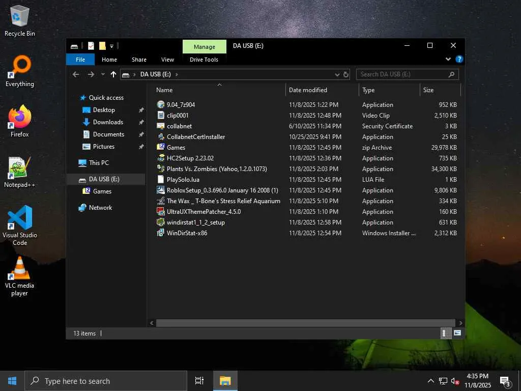Go back using the Back arrow
This screenshot has width=521, height=391.
point(76,74)
